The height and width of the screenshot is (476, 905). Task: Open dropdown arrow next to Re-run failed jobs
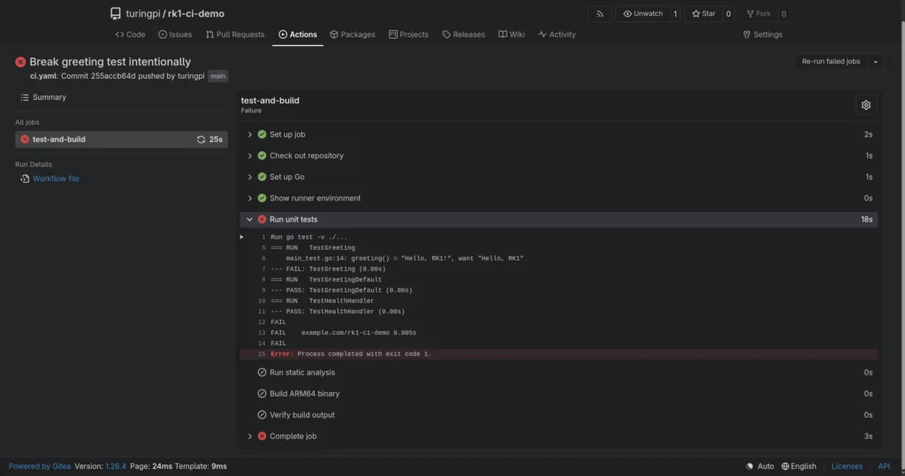coord(875,62)
